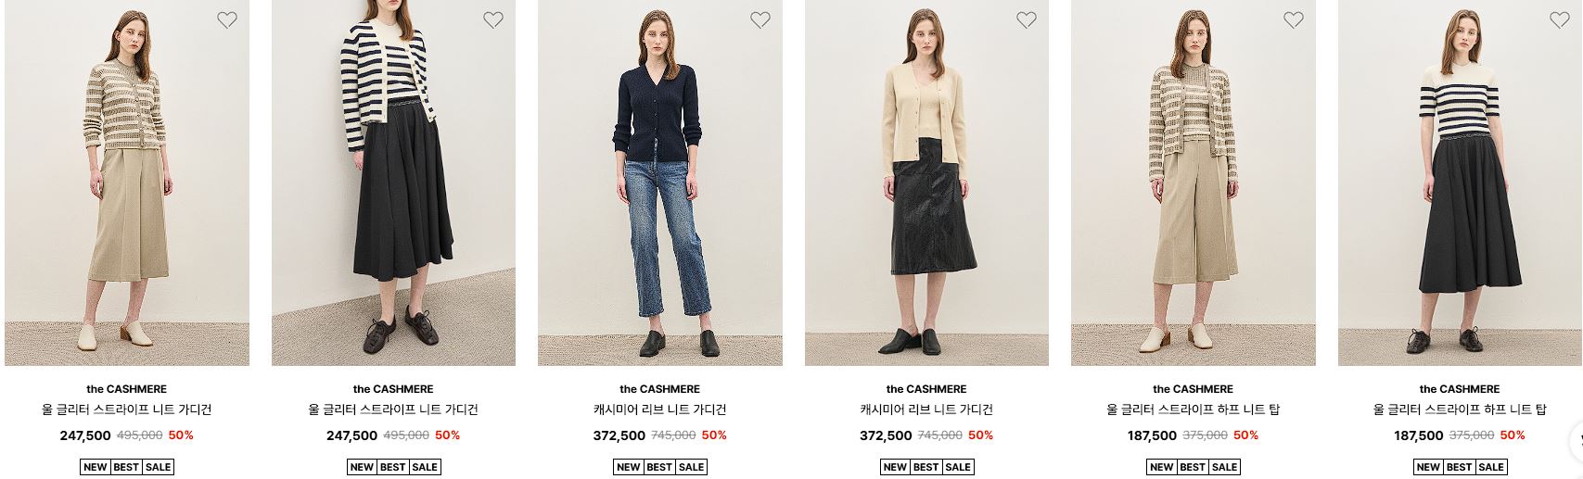The width and height of the screenshot is (1583, 479).
Task: Add beige-striped 247,500 cardigan to wishlist
Action: (227, 19)
